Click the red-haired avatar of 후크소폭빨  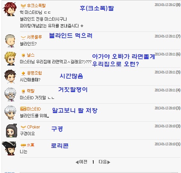pos(10,9)
